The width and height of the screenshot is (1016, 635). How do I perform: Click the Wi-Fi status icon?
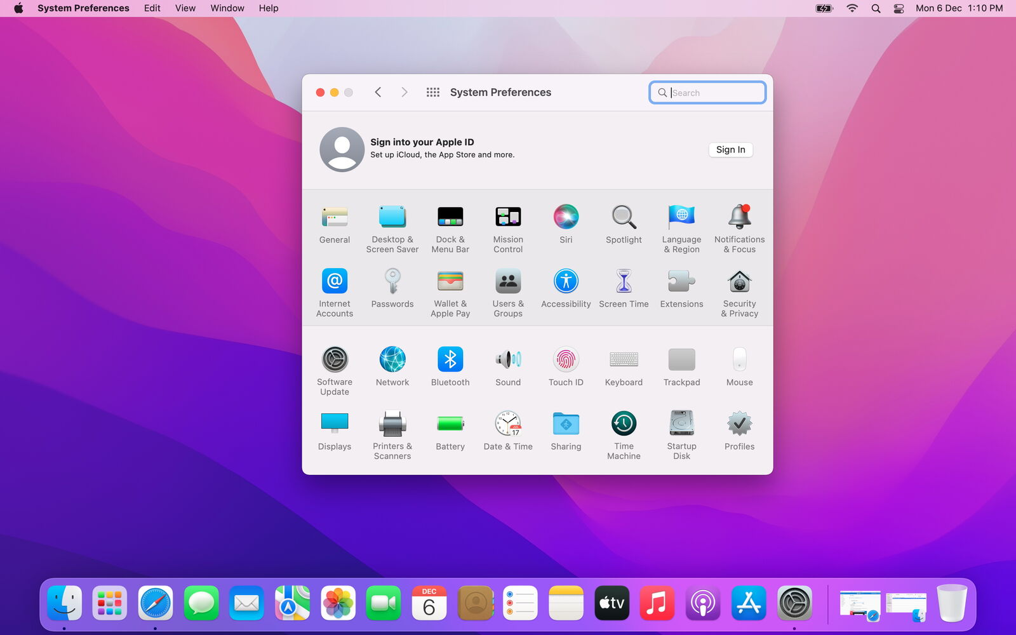point(852,8)
